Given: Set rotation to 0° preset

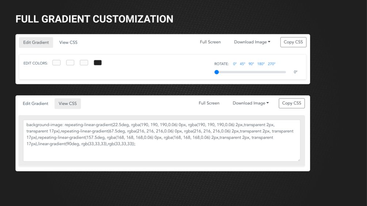Looking at the screenshot, I should (235, 64).
